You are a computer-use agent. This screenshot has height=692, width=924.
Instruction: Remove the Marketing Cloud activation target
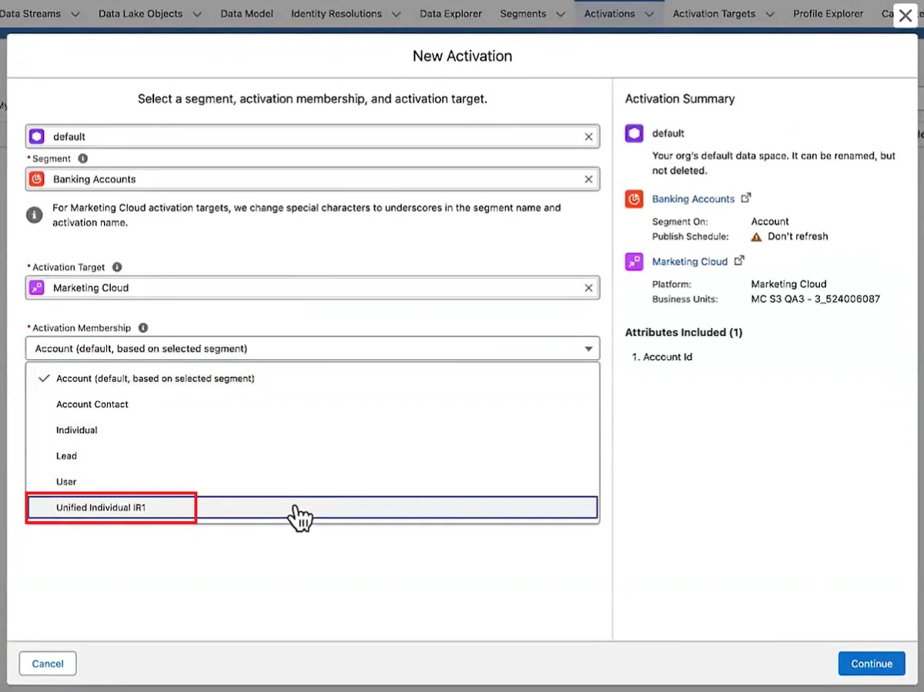pyautogui.click(x=588, y=287)
